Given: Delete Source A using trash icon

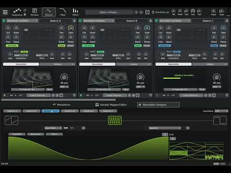Looking at the screenshot, I should (74, 95).
